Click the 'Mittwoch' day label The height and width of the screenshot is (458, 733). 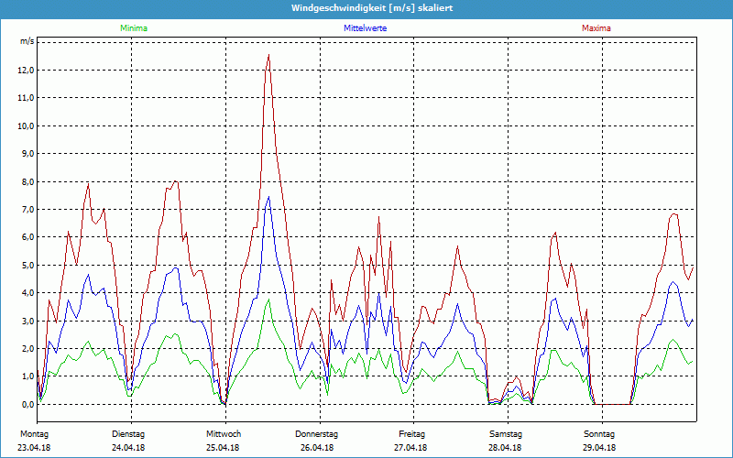224,434
